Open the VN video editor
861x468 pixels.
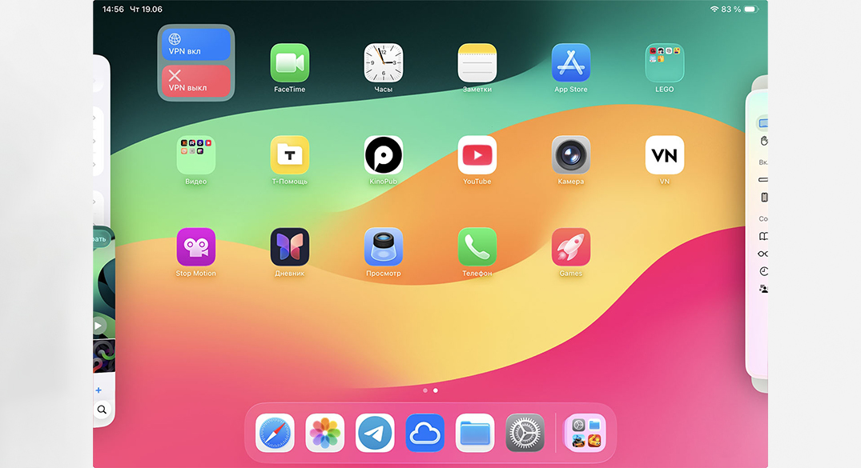664,155
